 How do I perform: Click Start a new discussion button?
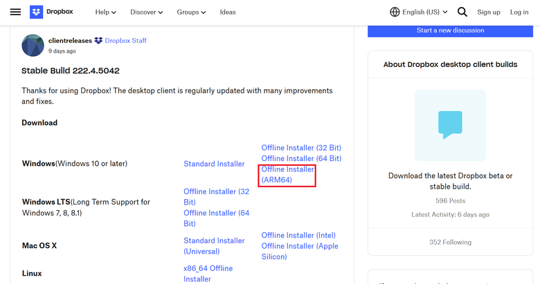[x=450, y=30]
